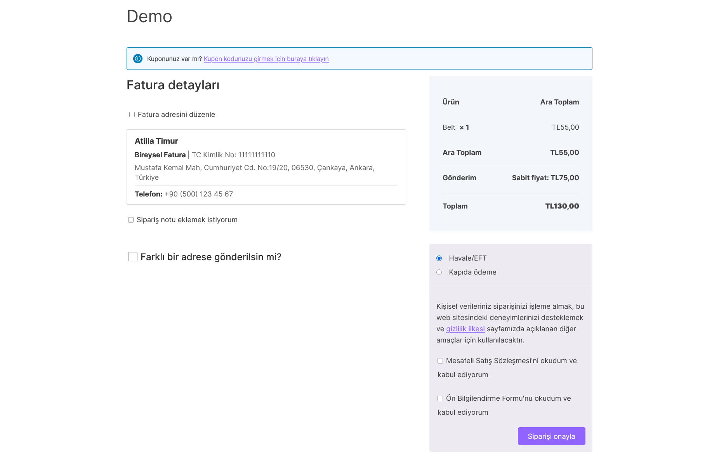Click the info icon in coupon notice
The image size is (719, 459).
pos(138,59)
